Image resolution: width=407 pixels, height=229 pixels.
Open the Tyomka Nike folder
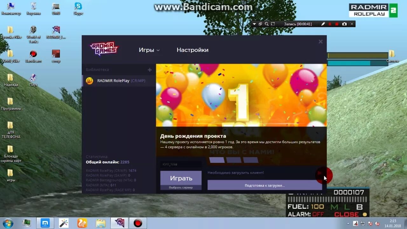click(11, 32)
